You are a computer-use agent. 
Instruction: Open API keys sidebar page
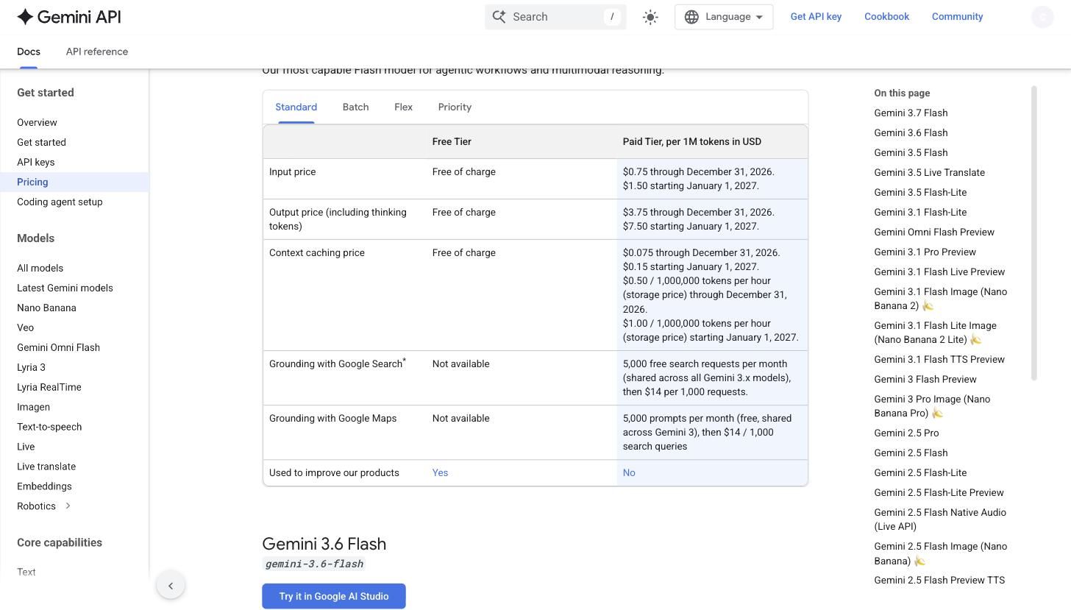click(x=36, y=162)
